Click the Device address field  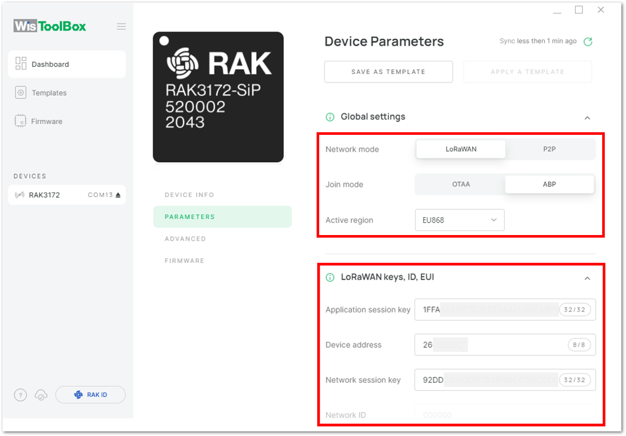click(x=505, y=345)
